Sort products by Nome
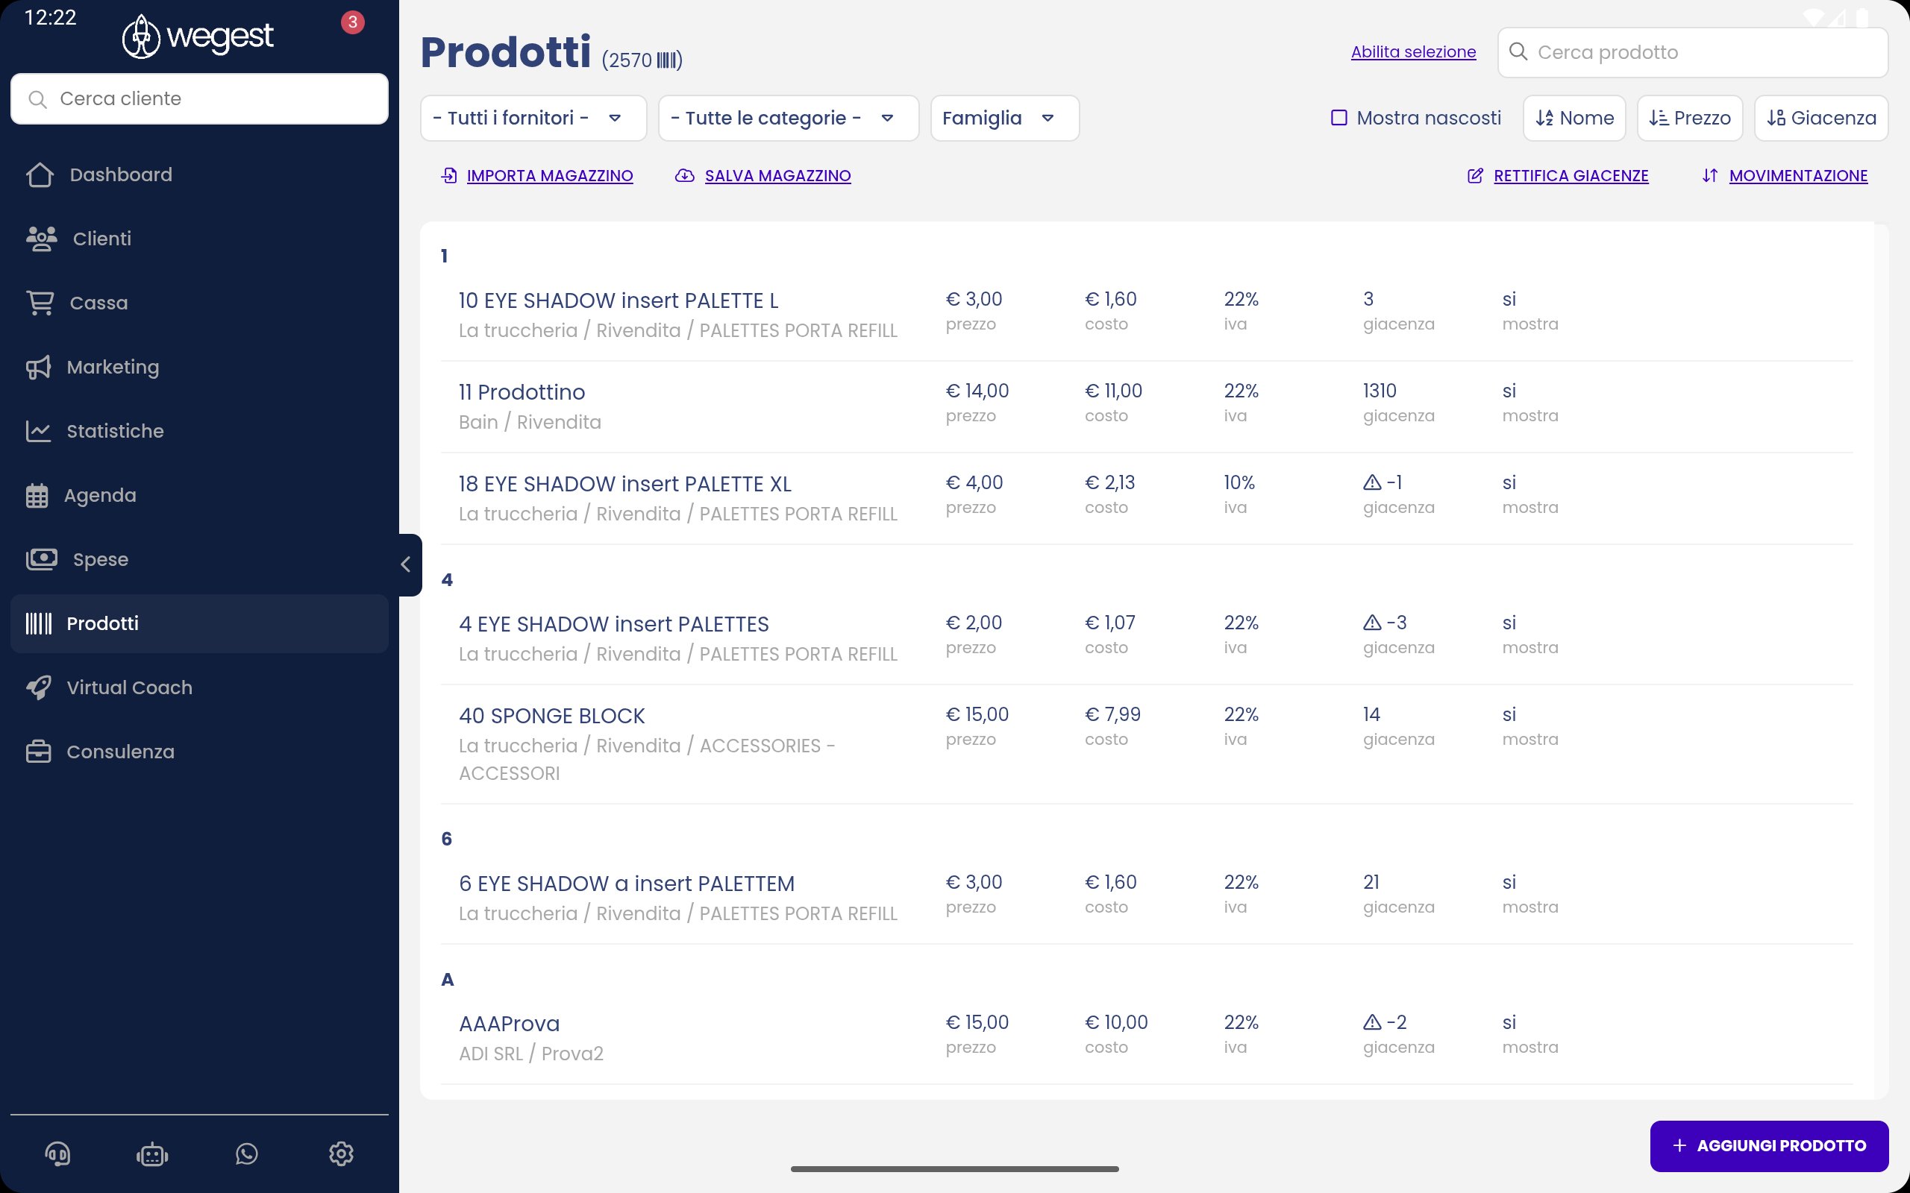 1574,119
